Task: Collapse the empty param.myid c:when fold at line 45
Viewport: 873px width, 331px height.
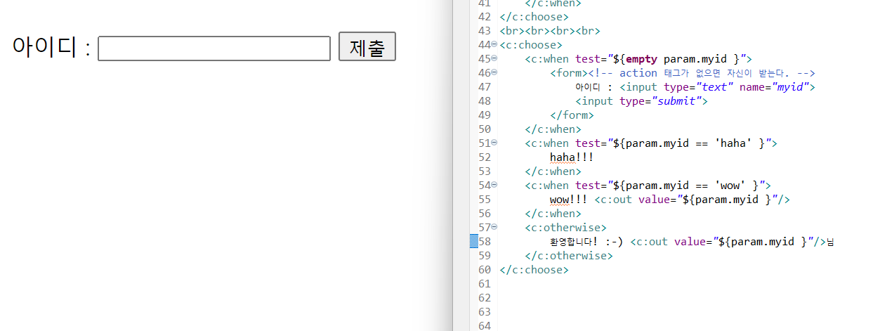Action: coord(494,58)
